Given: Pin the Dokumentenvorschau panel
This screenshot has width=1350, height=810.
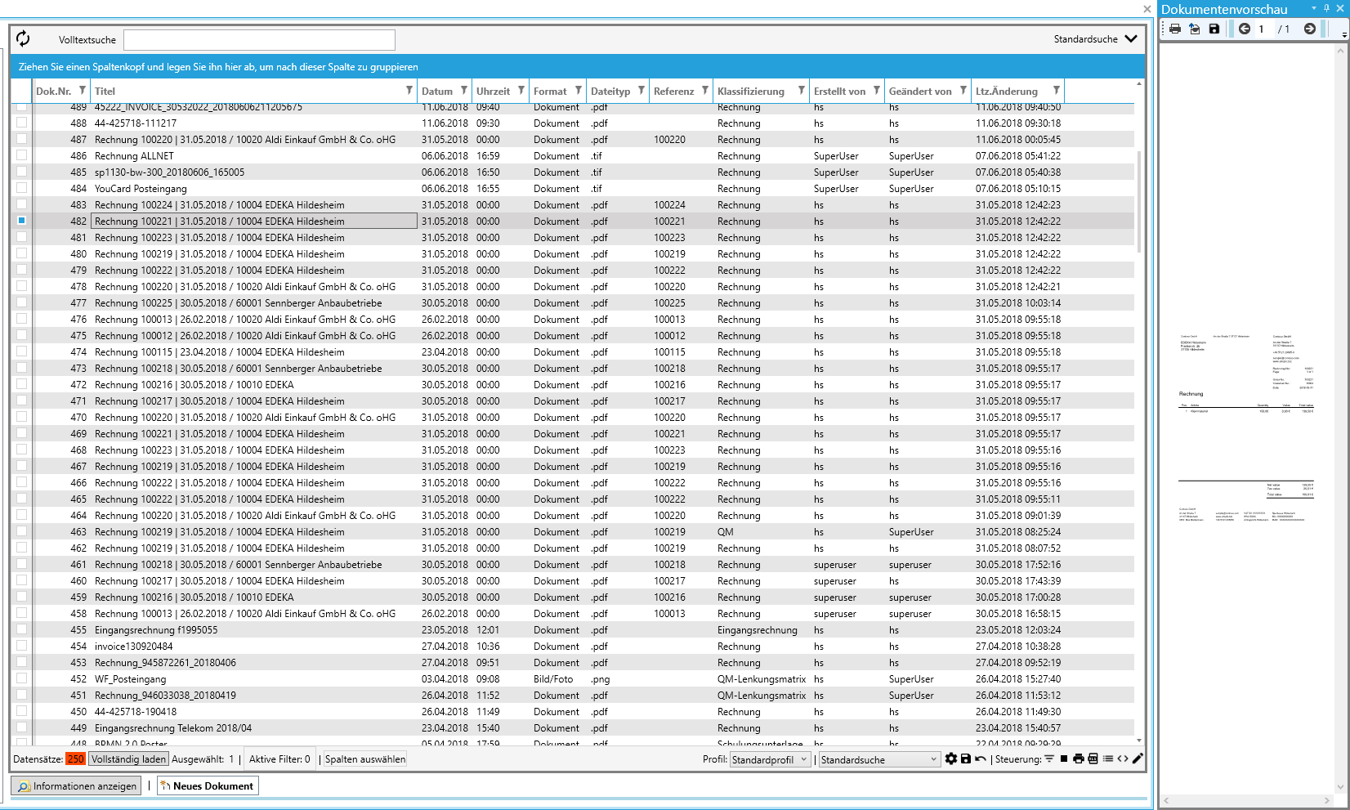Looking at the screenshot, I should [1327, 8].
